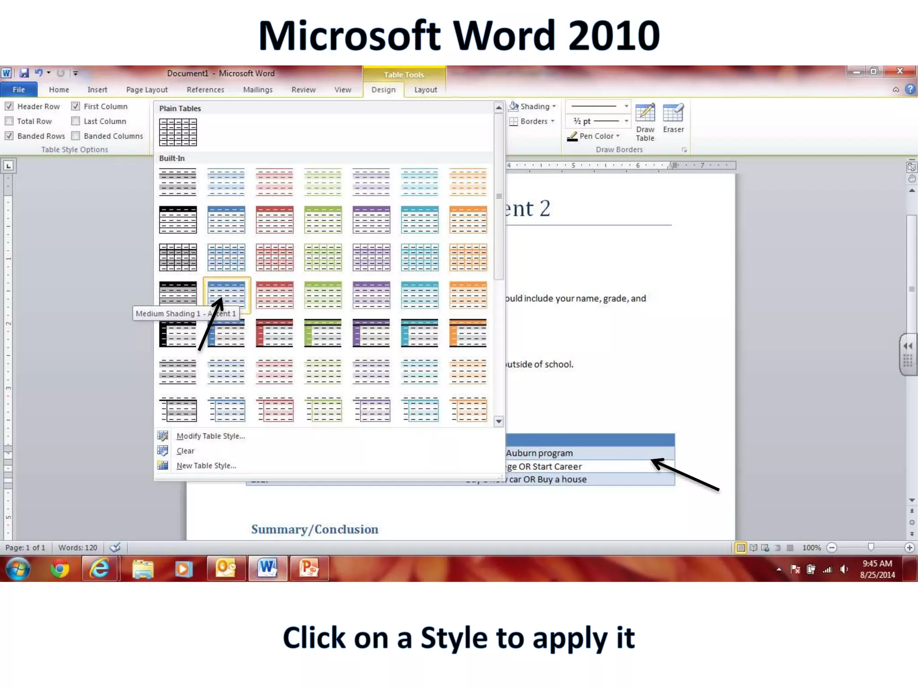918x689 pixels.
Task: Click Page: 1 of 1 indicator
Action: pyautogui.click(x=25, y=548)
